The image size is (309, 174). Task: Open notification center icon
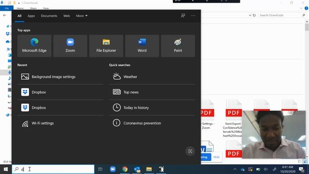pyautogui.click(x=301, y=169)
